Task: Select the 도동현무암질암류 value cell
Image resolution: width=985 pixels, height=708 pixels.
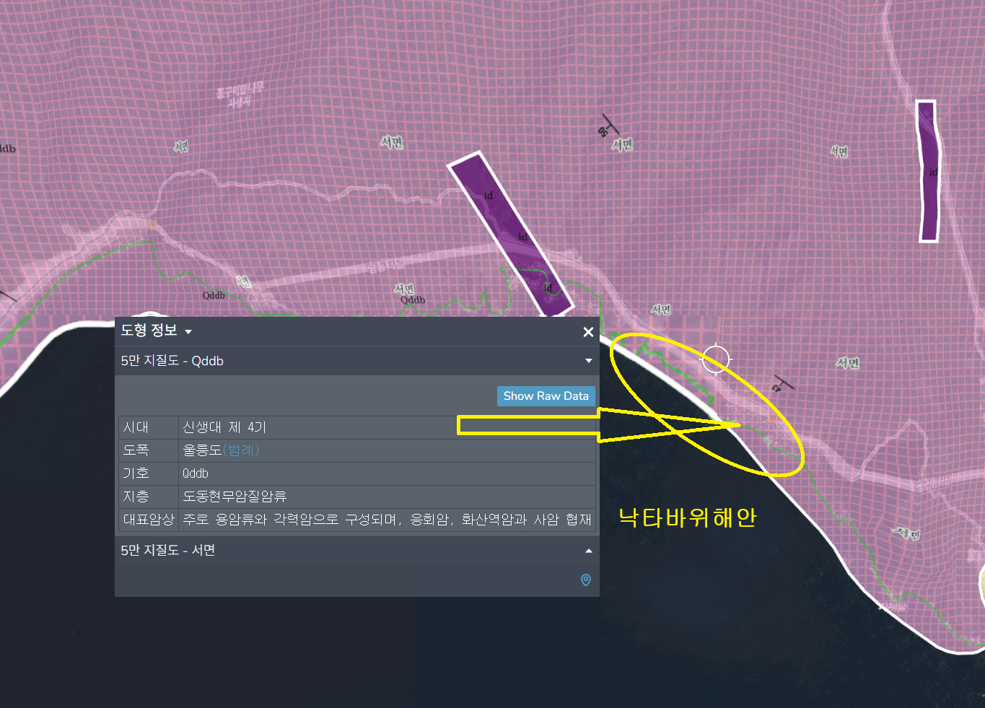Action: tap(387, 497)
